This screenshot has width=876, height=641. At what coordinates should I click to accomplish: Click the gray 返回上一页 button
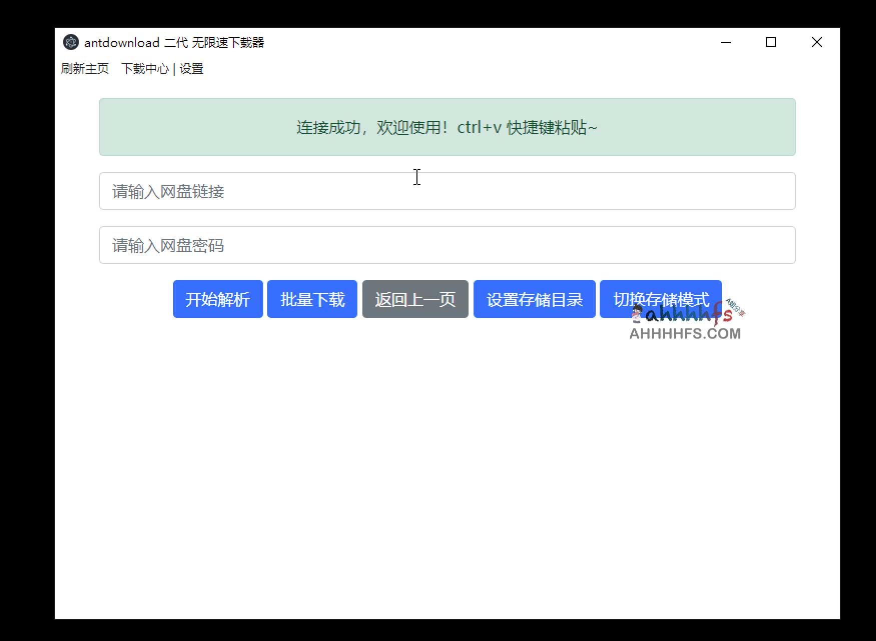click(415, 299)
